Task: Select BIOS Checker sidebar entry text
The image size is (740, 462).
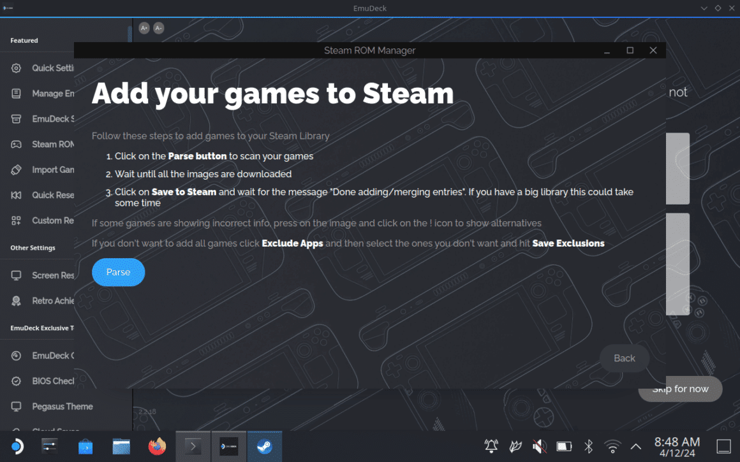Action: pyautogui.click(x=53, y=381)
